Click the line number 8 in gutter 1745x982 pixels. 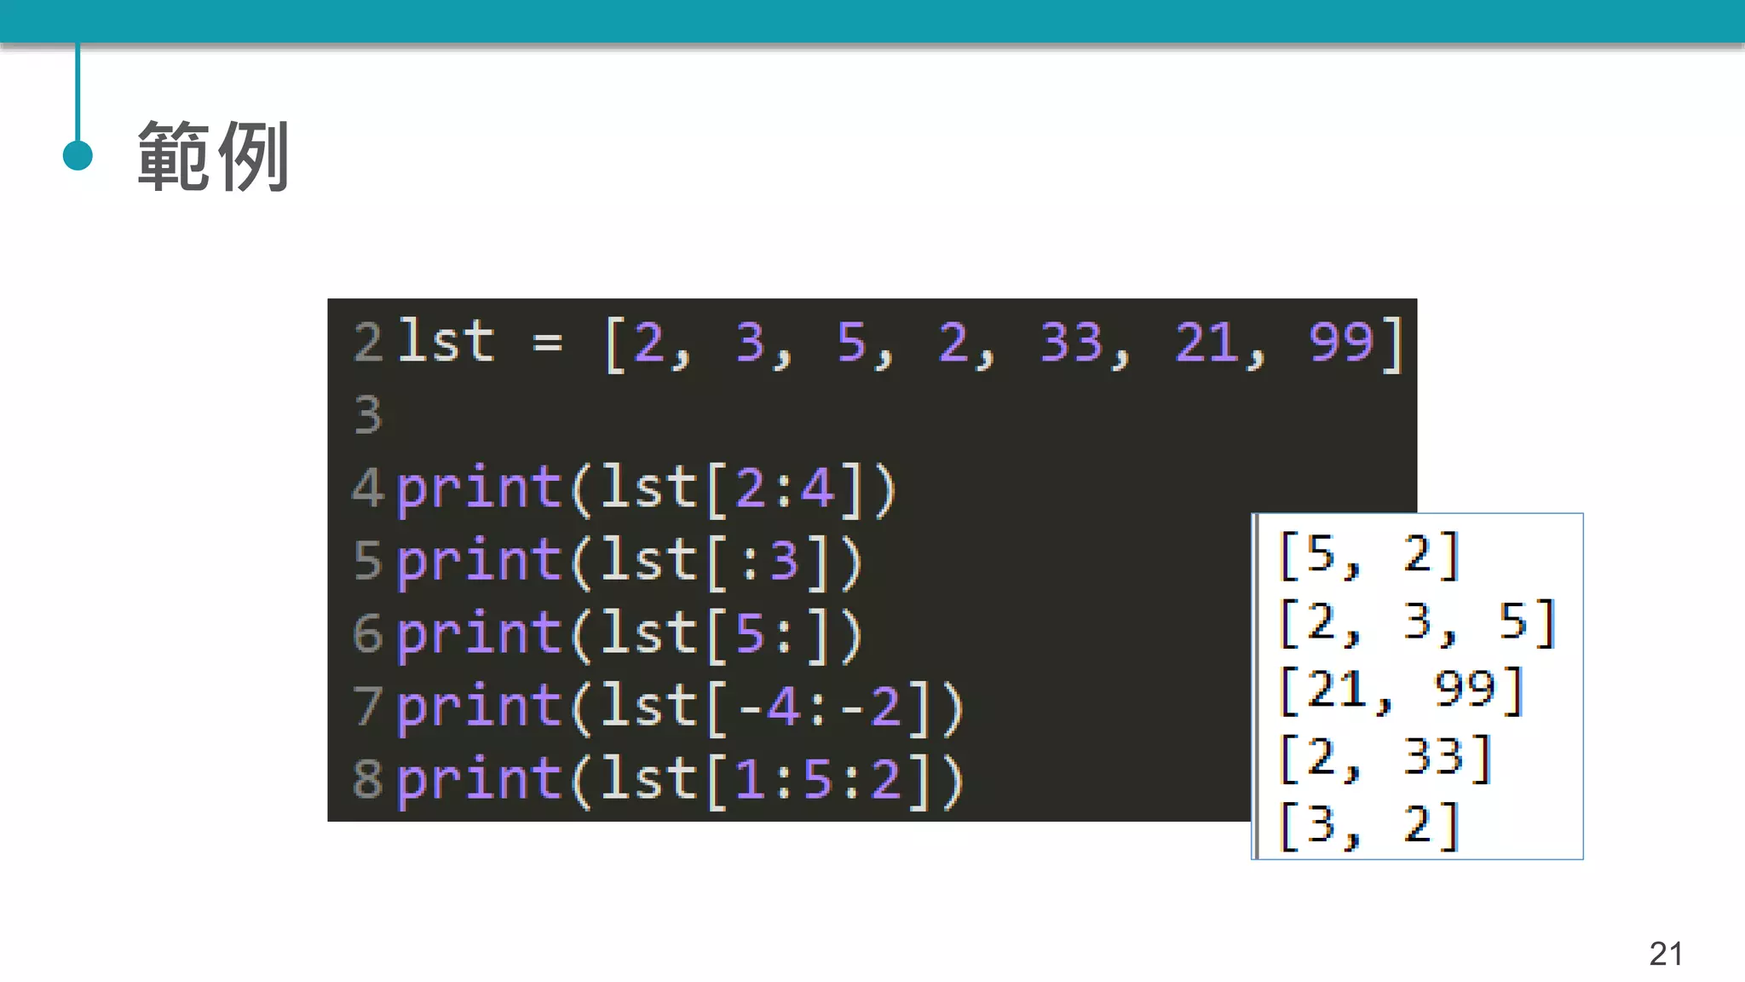368,780
